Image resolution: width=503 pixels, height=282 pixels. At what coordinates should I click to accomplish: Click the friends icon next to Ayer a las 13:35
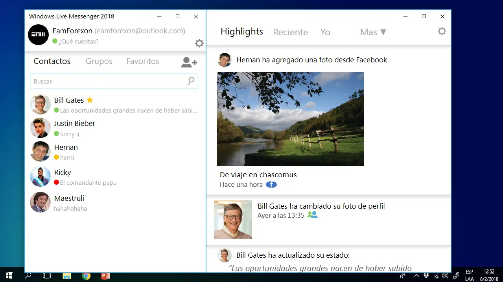pyautogui.click(x=312, y=215)
